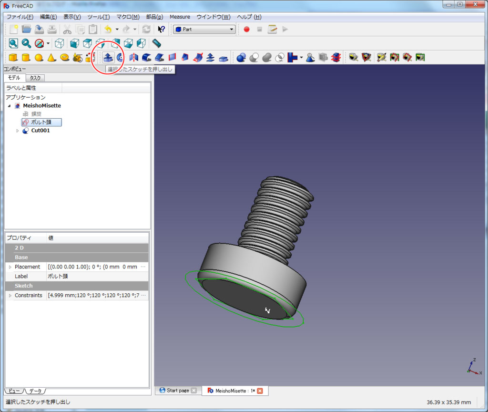Viewport: 488px width, 412px height.
Task: Click the Boolean operation icon
Action: (241, 57)
